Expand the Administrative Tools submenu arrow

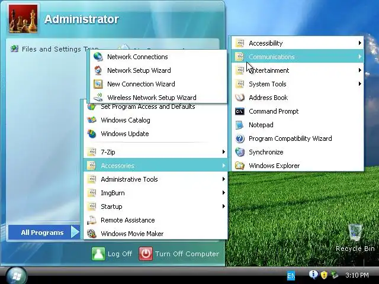pos(224,179)
